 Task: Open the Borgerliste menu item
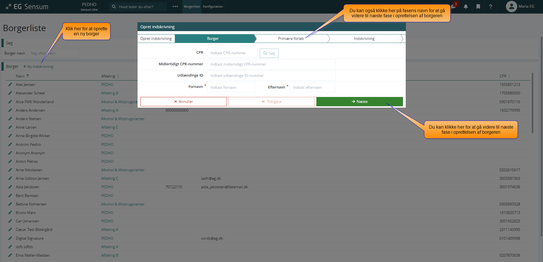coord(192,7)
